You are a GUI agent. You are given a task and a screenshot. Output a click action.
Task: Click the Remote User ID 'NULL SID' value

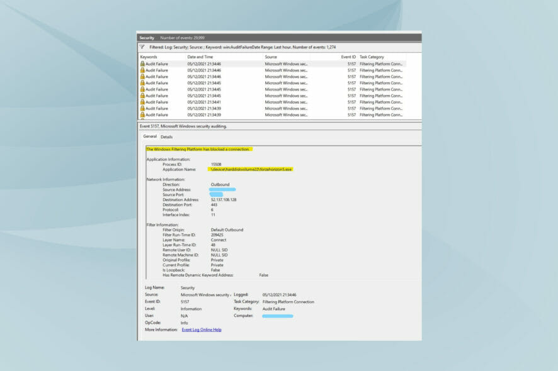(219, 250)
